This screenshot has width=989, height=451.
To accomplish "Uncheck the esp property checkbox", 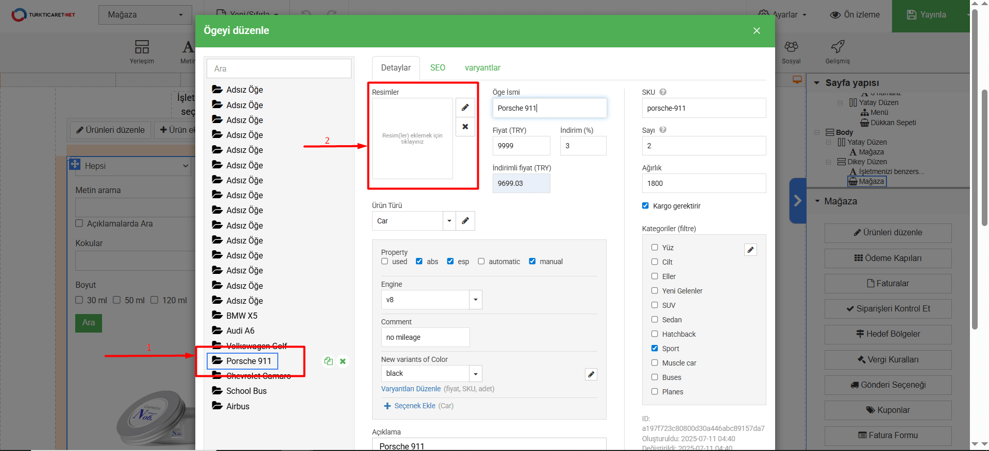I will click(x=450, y=261).
